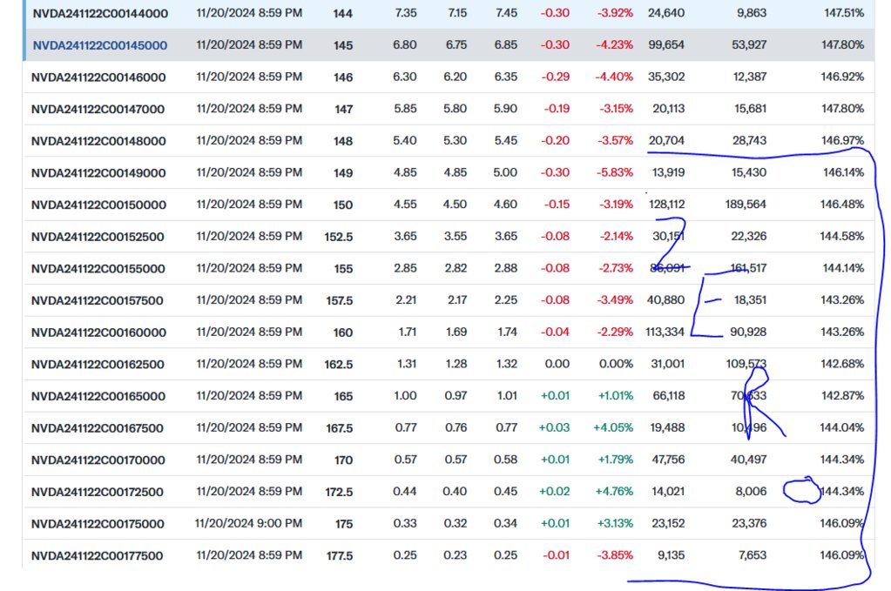This screenshot has height=591, width=891.
Task: View contract NVDA241122C00172500
Action: coord(98,492)
